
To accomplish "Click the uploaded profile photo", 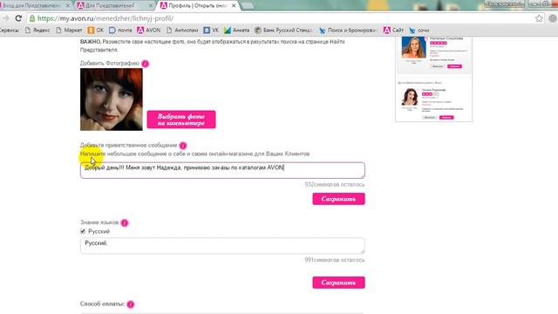I will tap(112, 99).
